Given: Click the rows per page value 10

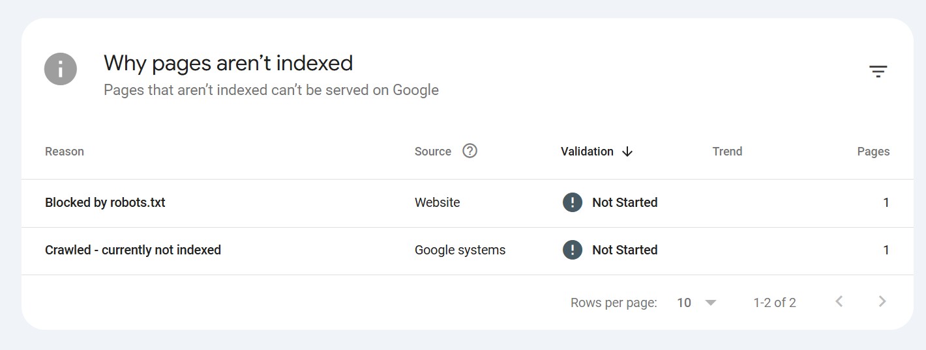Looking at the screenshot, I should coord(684,303).
